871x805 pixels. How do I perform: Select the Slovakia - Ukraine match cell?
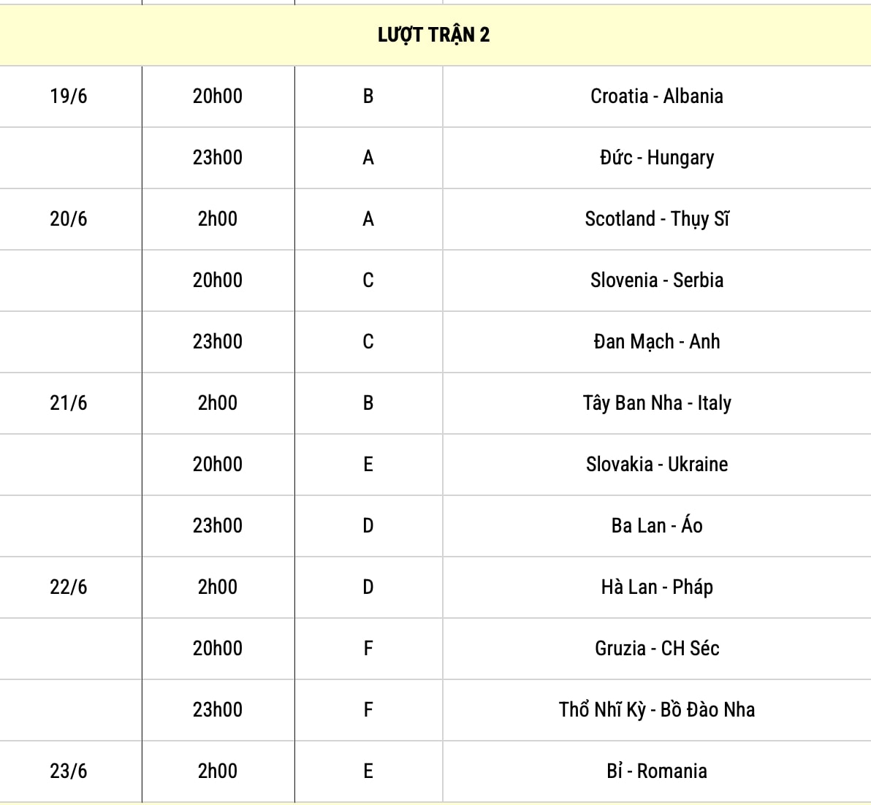pos(657,465)
